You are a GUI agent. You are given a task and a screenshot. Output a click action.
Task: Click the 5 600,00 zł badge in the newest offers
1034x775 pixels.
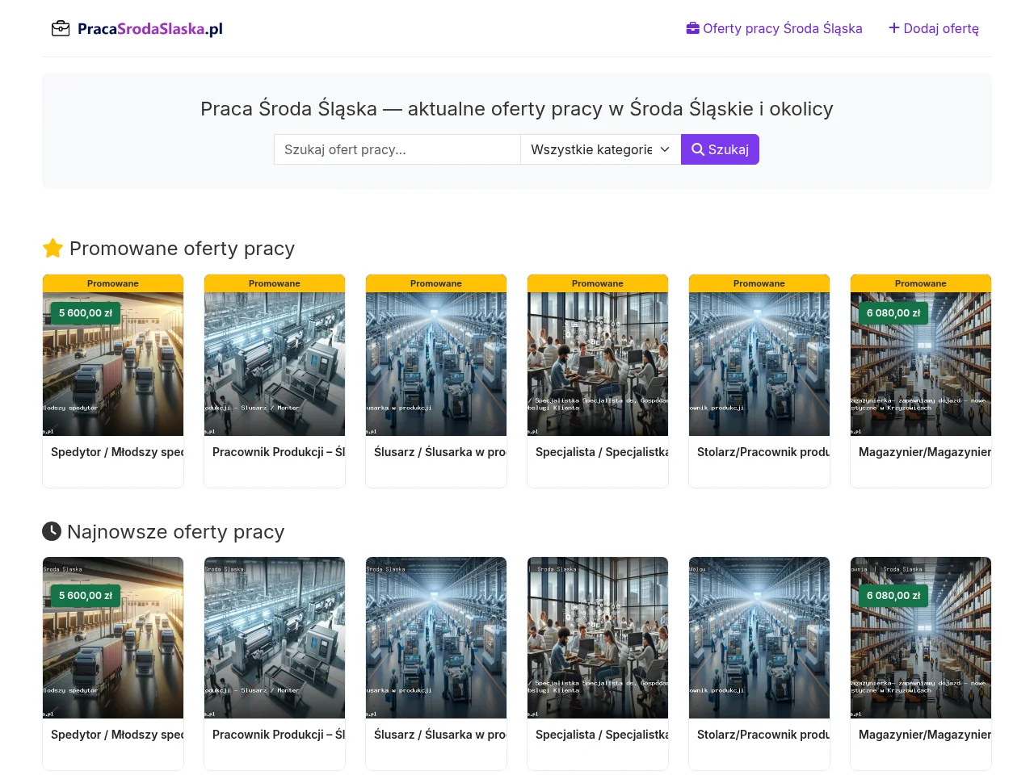pyautogui.click(x=86, y=596)
